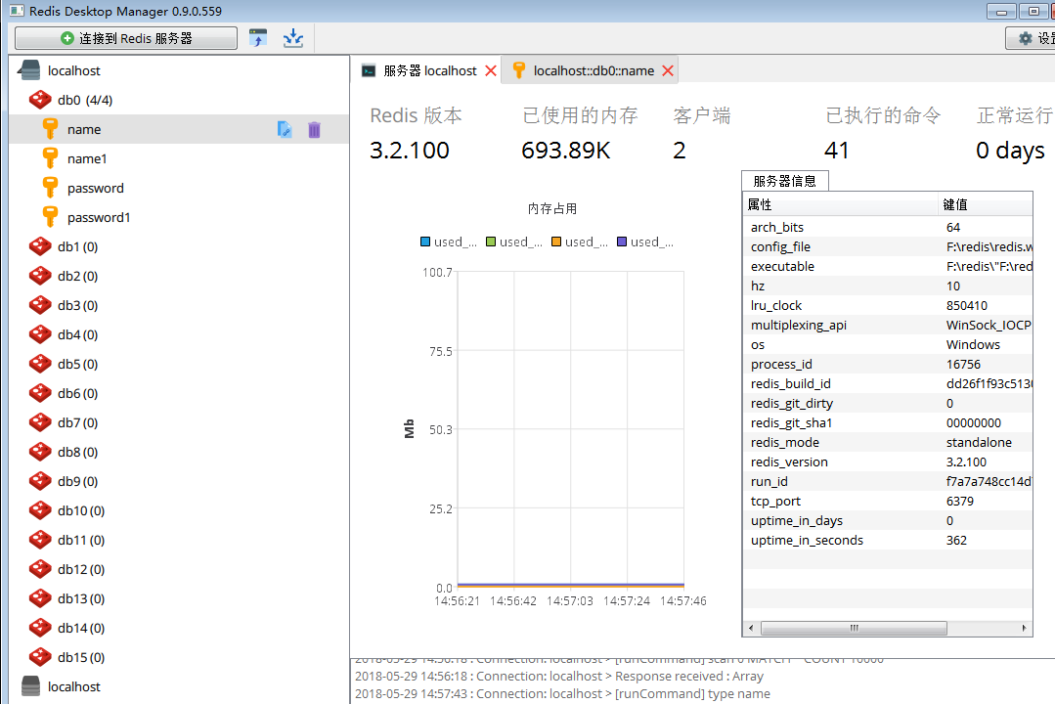This screenshot has height=704, width=1055.
Task: Click the red db0 database icon
Action: tap(40, 100)
